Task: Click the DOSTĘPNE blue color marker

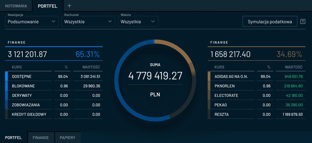Action: coord(6,77)
